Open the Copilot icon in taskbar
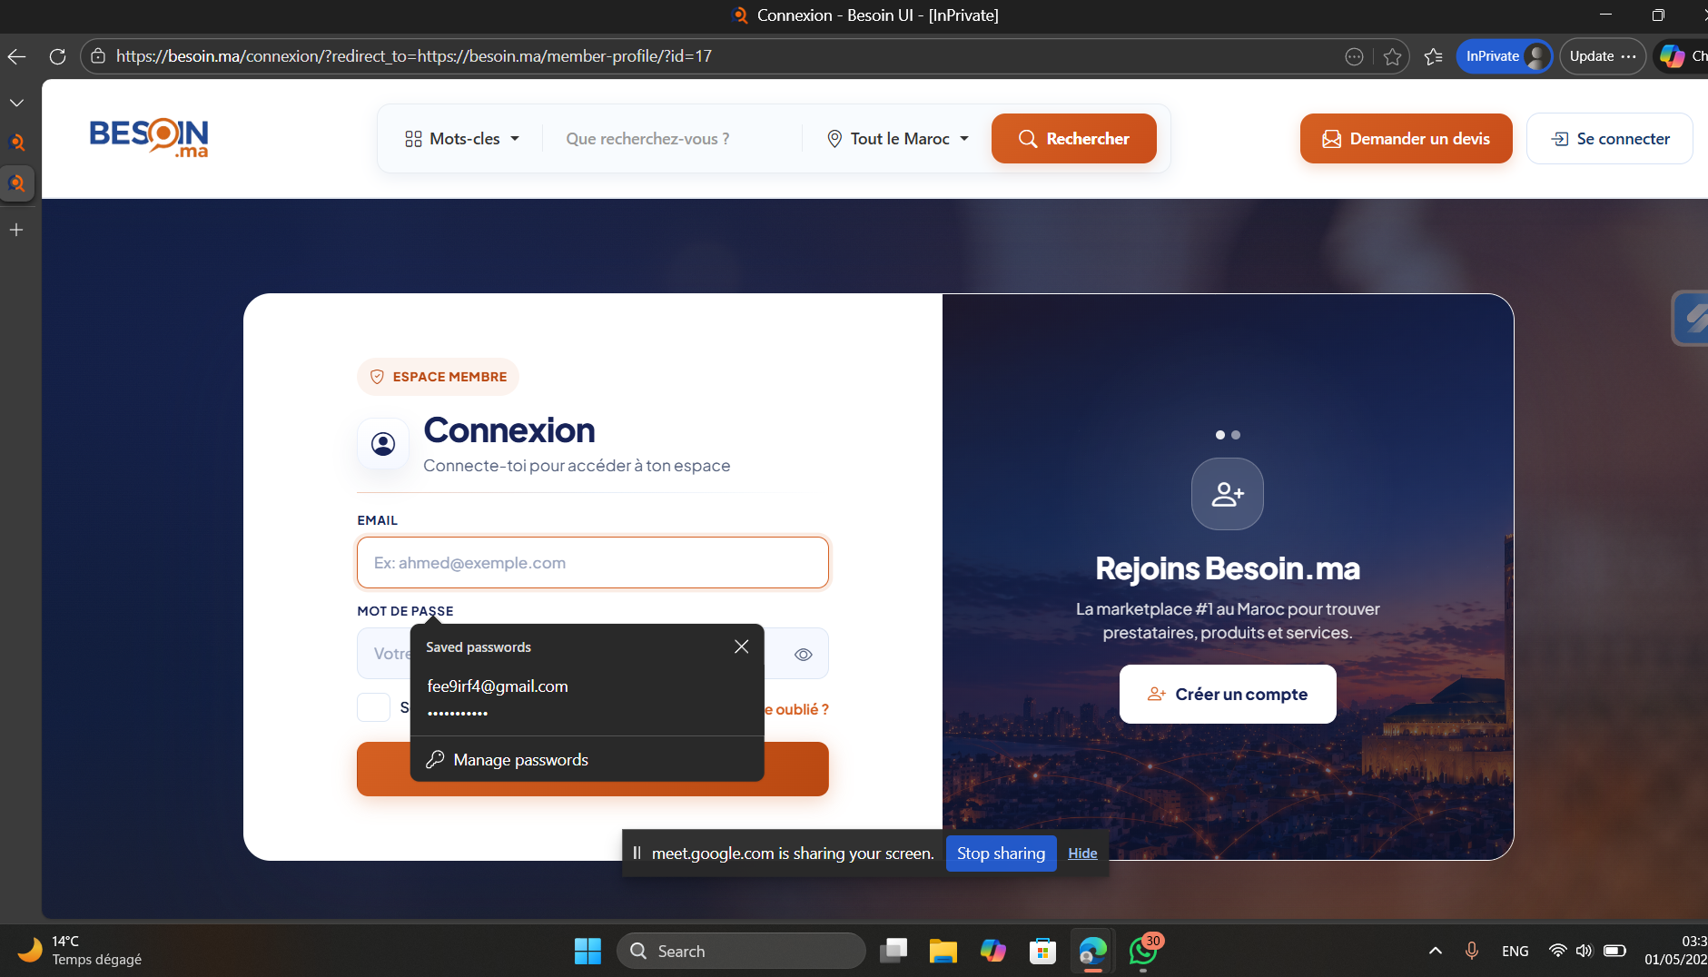Viewport: 1708px width, 977px height. [992, 951]
